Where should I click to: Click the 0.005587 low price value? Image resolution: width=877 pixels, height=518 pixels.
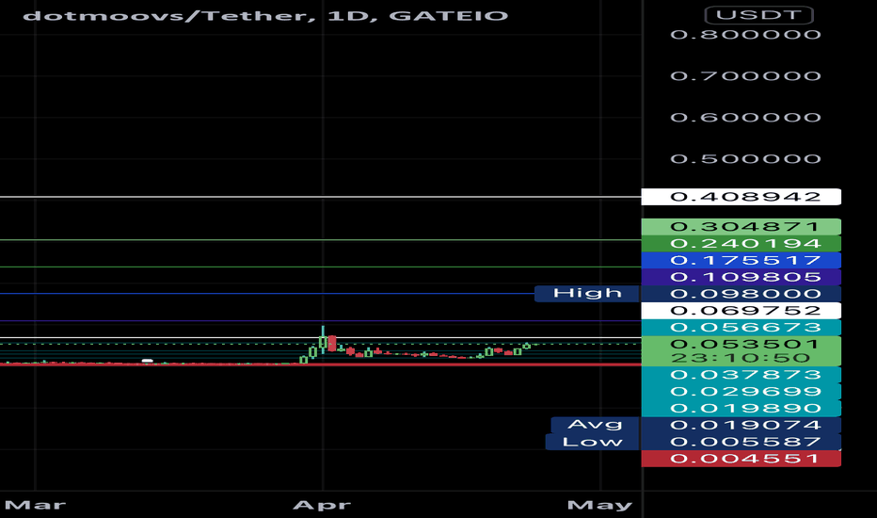[x=741, y=442]
